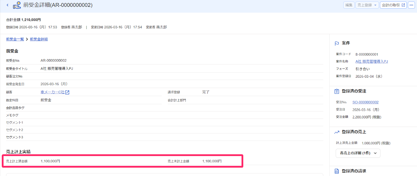Click the 編集 button

(349, 5)
